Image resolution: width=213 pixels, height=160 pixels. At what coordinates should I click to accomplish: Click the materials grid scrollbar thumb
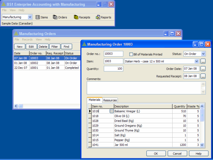click(x=202, y=115)
